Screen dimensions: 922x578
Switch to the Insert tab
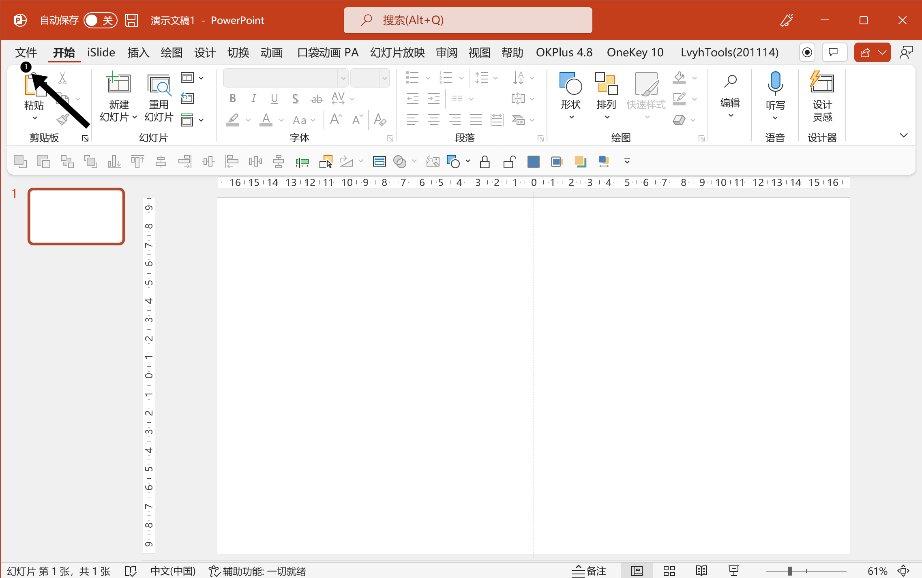[138, 53]
